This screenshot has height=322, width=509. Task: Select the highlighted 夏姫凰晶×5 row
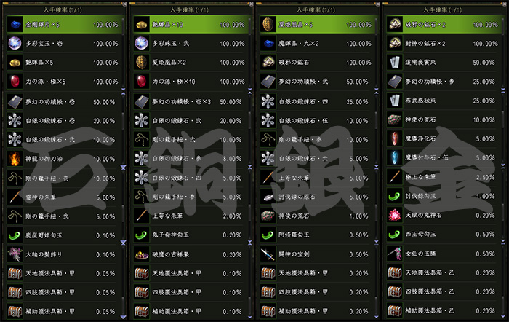click(317, 24)
